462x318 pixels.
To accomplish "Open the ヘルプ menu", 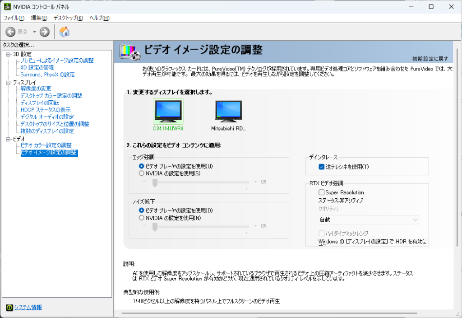I will click(x=100, y=18).
